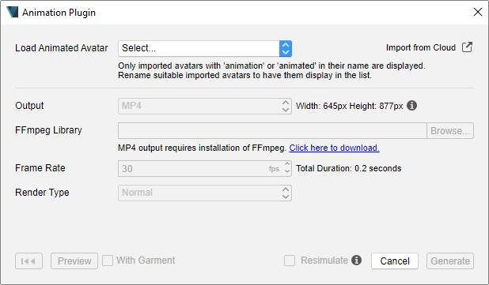The image size is (489, 285).
Task: Click the FFmpeg Library label
Action: [x=48, y=130]
